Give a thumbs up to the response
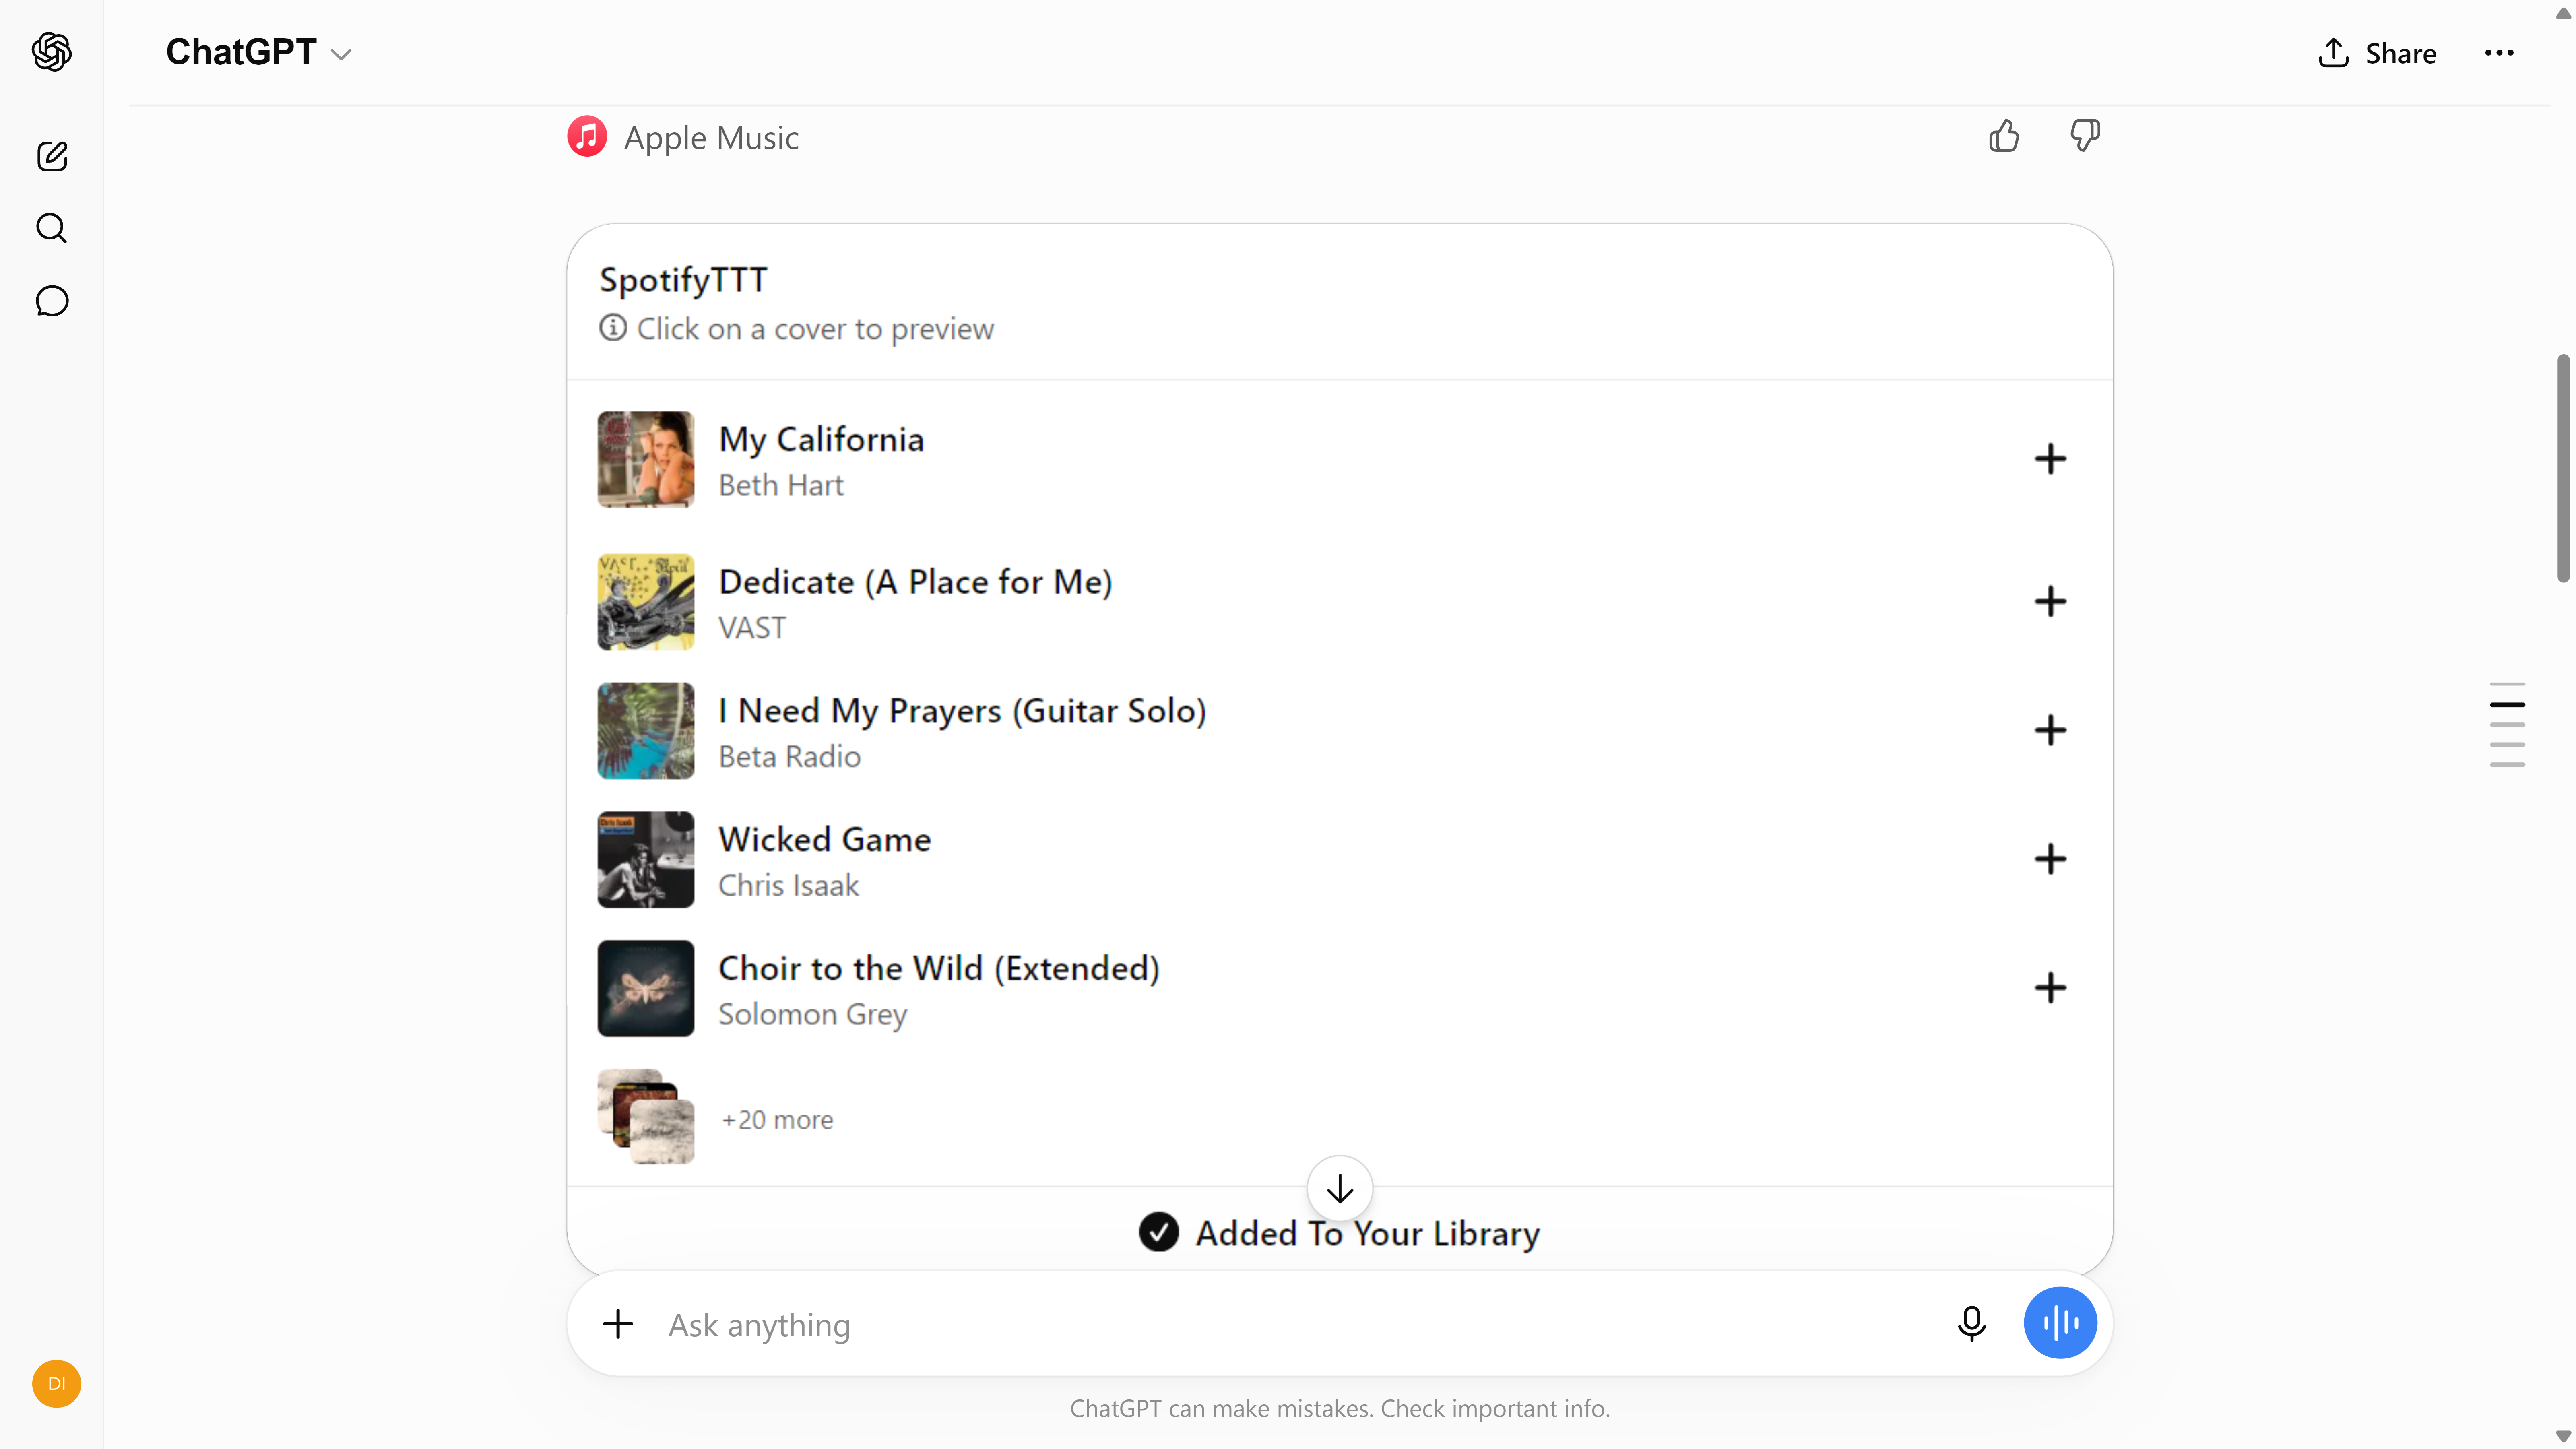Image resolution: width=2576 pixels, height=1449 pixels. pyautogui.click(x=2004, y=136)
